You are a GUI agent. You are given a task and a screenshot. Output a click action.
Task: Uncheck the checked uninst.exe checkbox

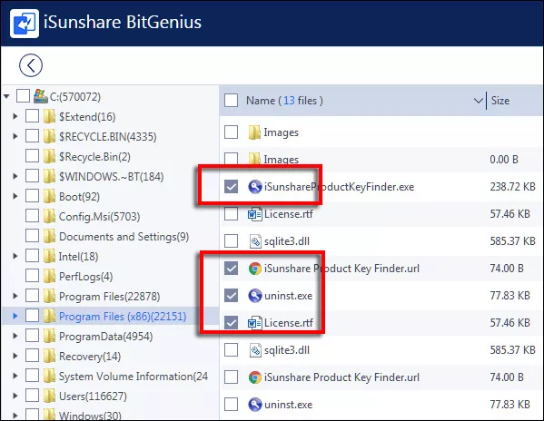(x=231, y=296)
